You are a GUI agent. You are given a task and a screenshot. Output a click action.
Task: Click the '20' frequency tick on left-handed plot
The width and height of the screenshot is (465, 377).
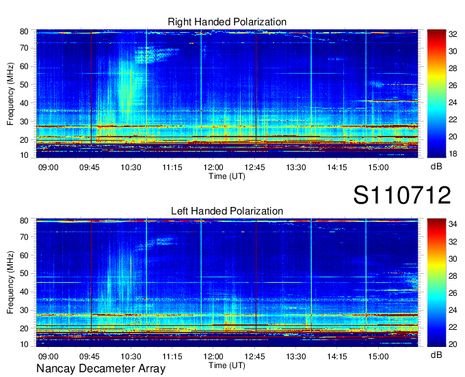coord(24,329)
